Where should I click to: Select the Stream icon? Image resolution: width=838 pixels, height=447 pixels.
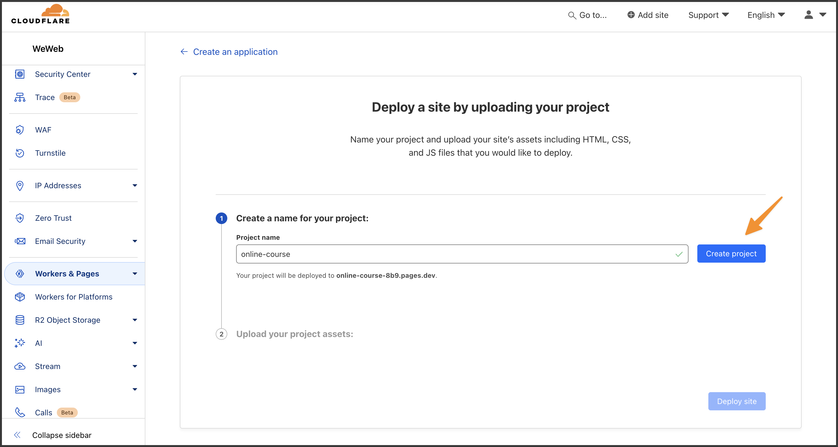tap(20, 366)
